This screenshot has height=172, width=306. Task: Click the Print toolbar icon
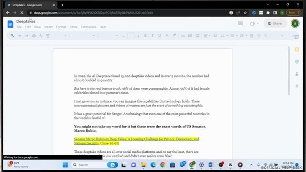(34, 36)
